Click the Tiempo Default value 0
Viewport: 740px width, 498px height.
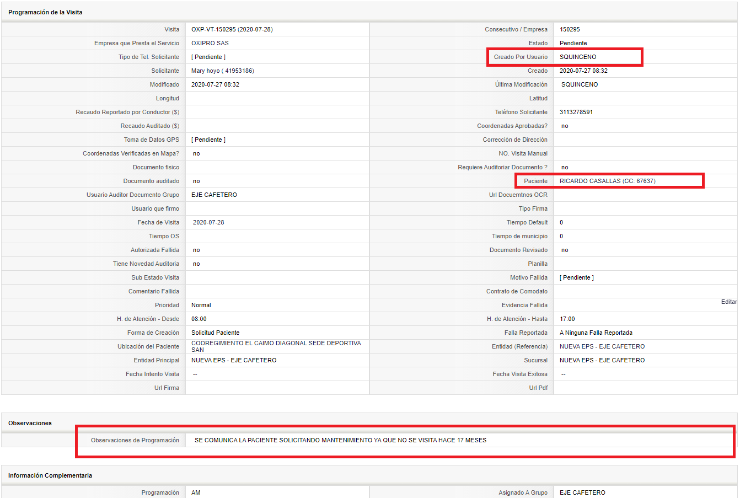(x=561, y=222)
